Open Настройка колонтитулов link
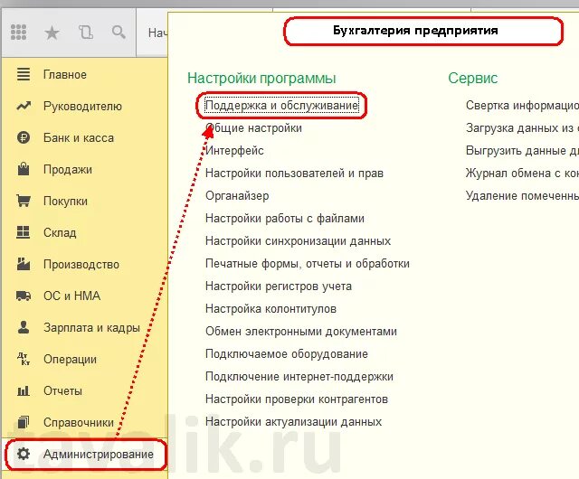 [271, 308]
